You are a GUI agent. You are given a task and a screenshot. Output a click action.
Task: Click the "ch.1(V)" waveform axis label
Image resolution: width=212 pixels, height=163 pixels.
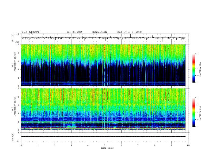coord(13,38)
